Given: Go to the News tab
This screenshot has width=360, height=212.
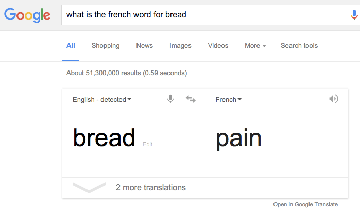Looking at the screenshot, I should click(x=145, y=45).
